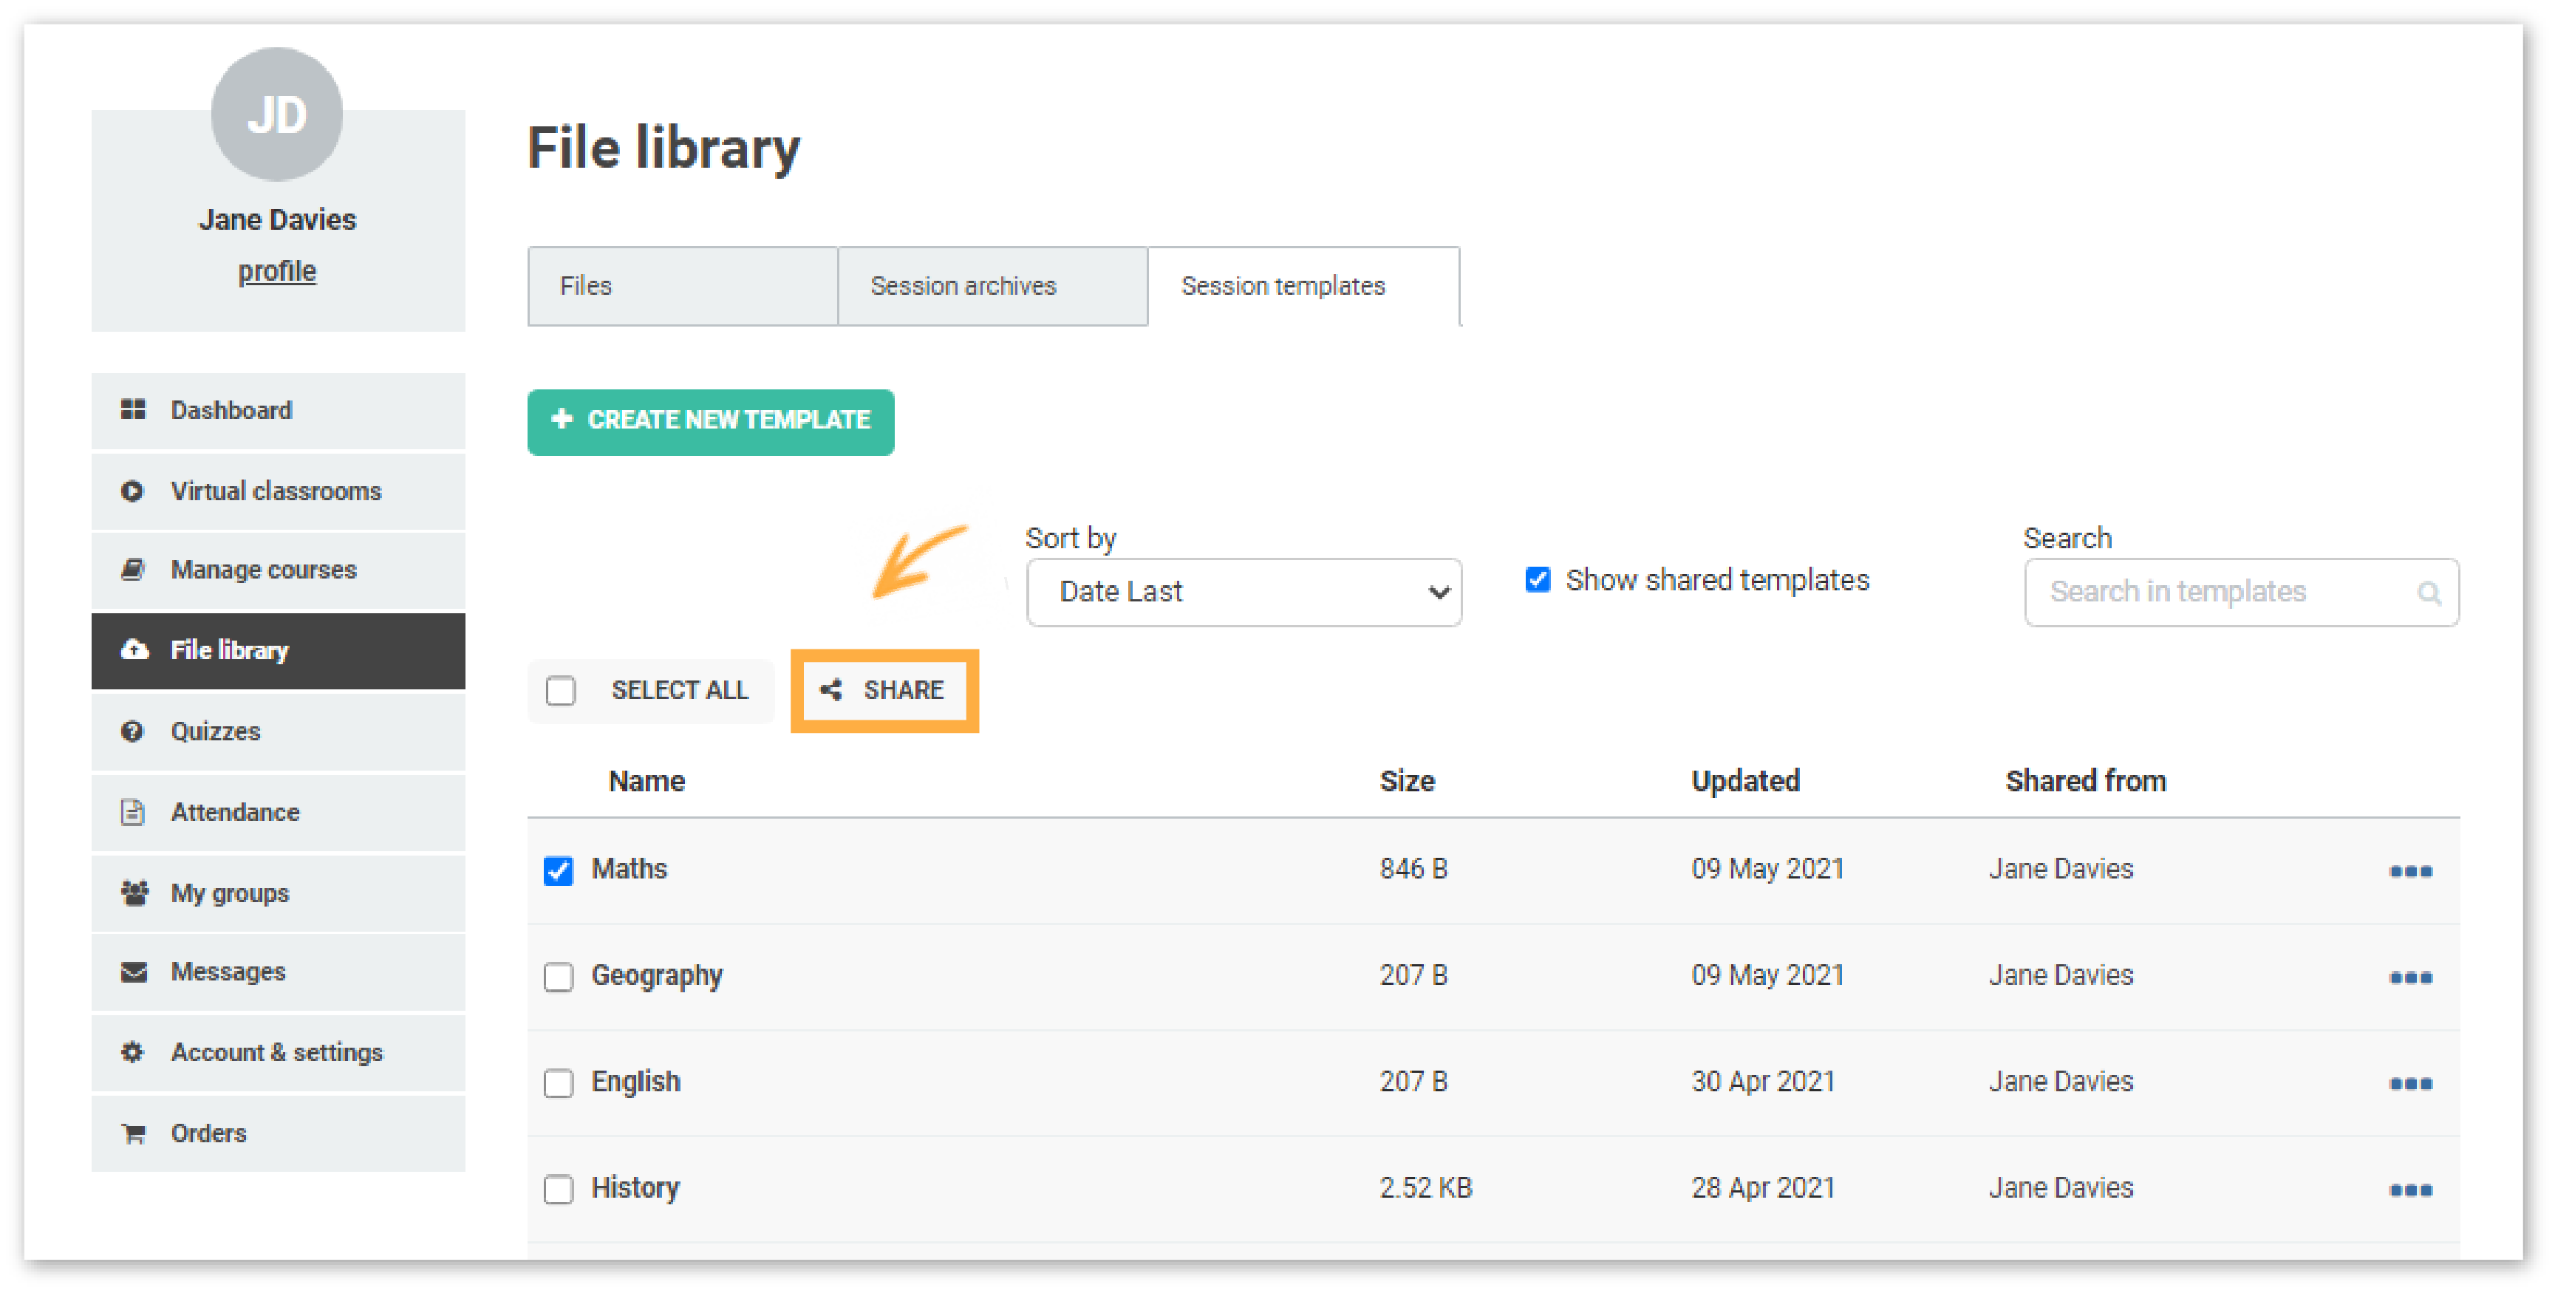
Task: Open Manage courses section
Action: pyautogui.click(x=278, y=570)
